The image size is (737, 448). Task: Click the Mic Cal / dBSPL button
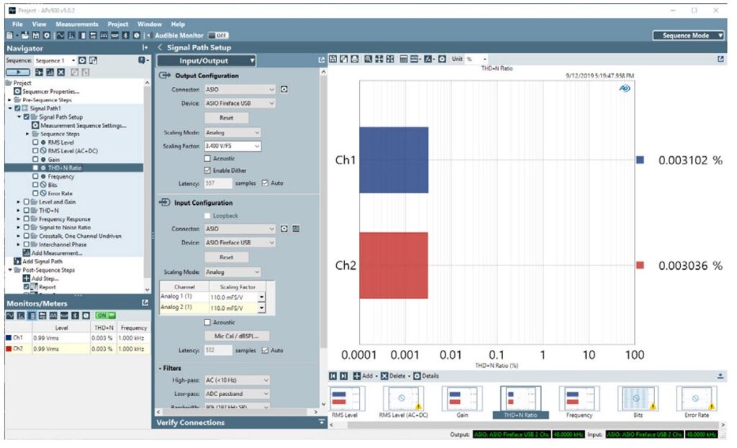coord(237,337)
